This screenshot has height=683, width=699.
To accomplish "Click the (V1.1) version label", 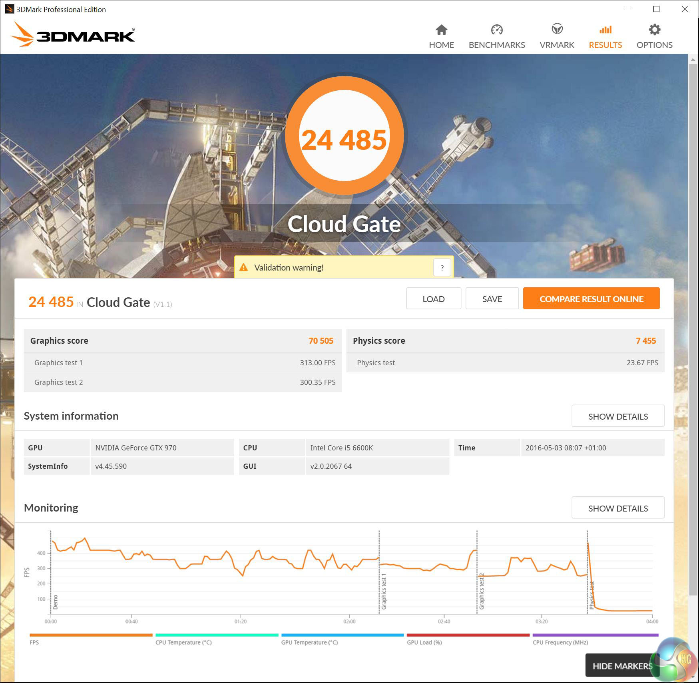I will (x=163, y=304).
